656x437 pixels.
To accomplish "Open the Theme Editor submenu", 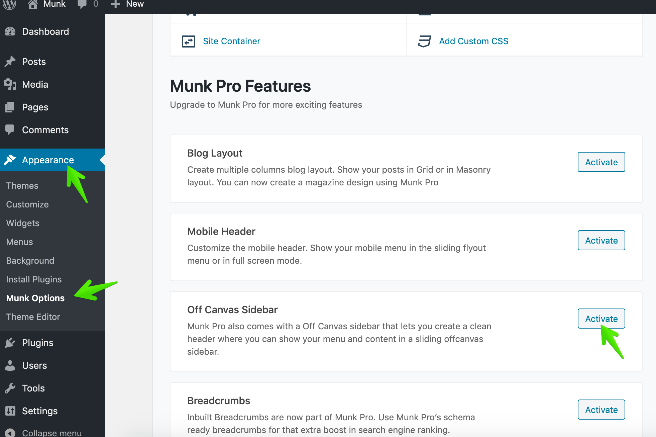I will (33, 317).
